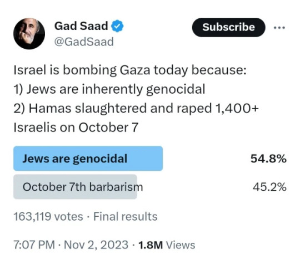This screenshot has width=300, height=265.
Task: Select the gray October 7th barbarism poll bar
Action: tap(75, 187)
